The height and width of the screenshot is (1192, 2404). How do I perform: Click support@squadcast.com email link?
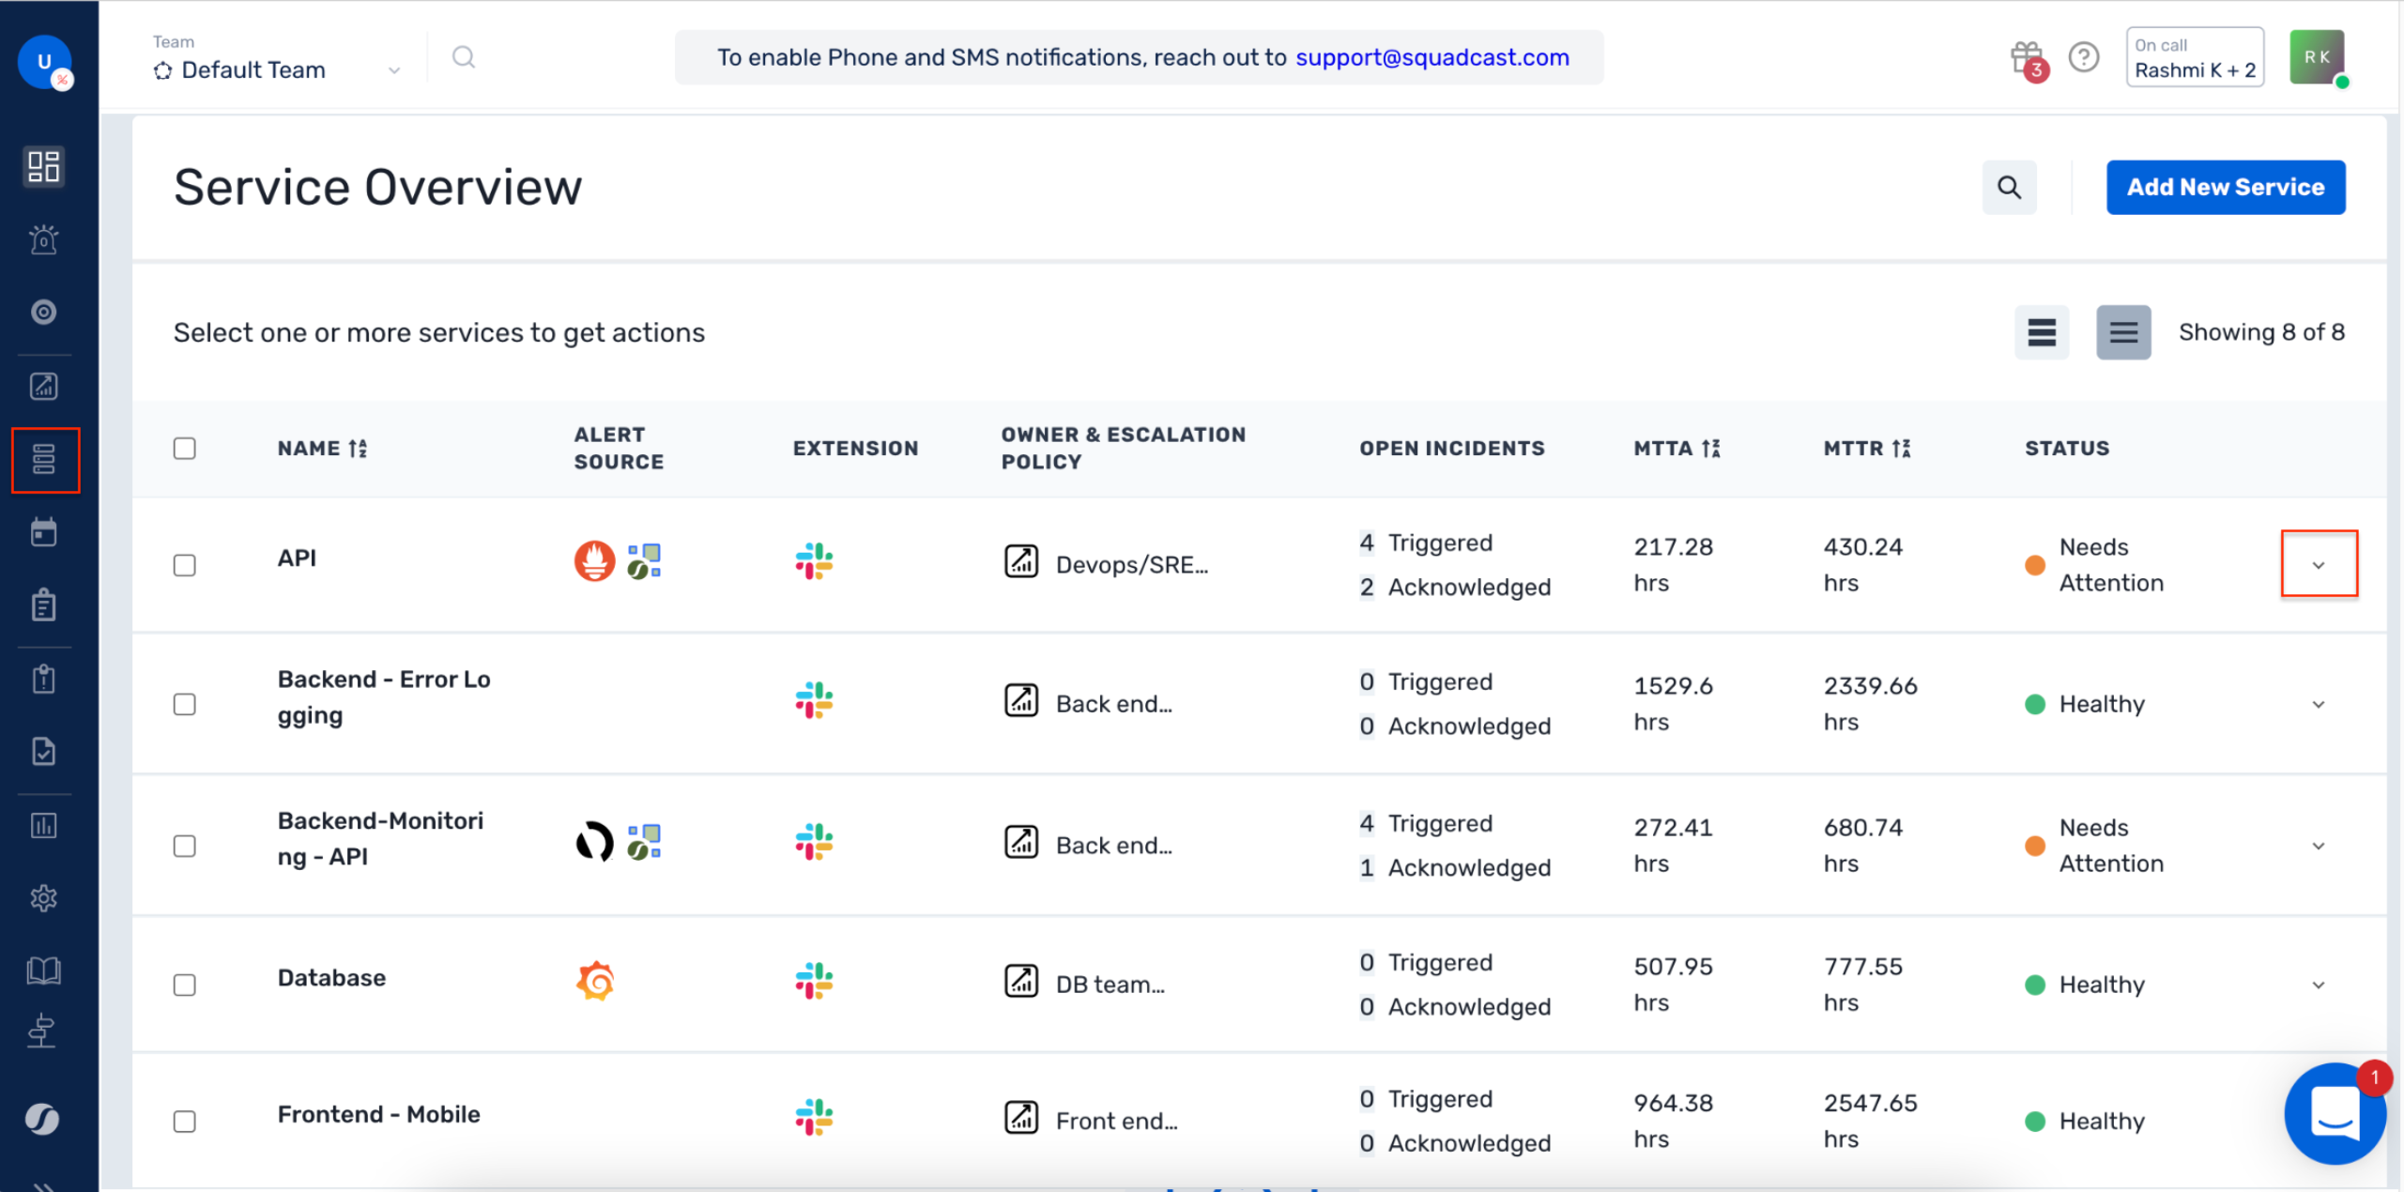[1431, 56]
